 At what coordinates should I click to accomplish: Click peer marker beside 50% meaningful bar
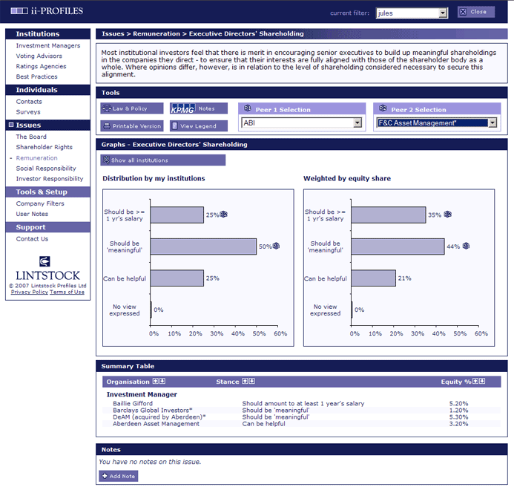tap(276, 246)
